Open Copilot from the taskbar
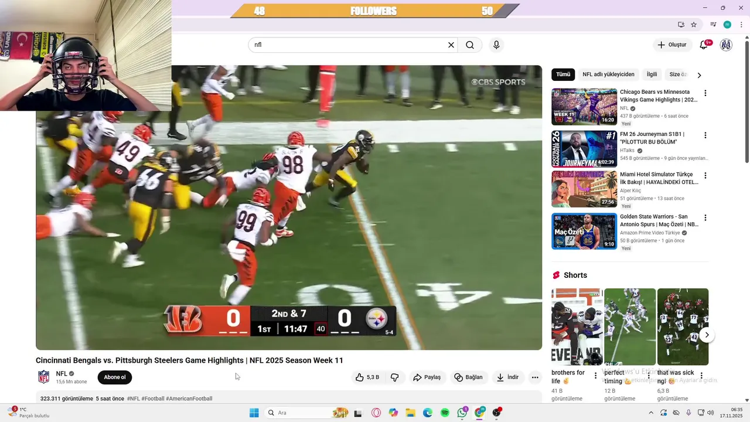This screenshot has height=422, width=750. [393, 413]
